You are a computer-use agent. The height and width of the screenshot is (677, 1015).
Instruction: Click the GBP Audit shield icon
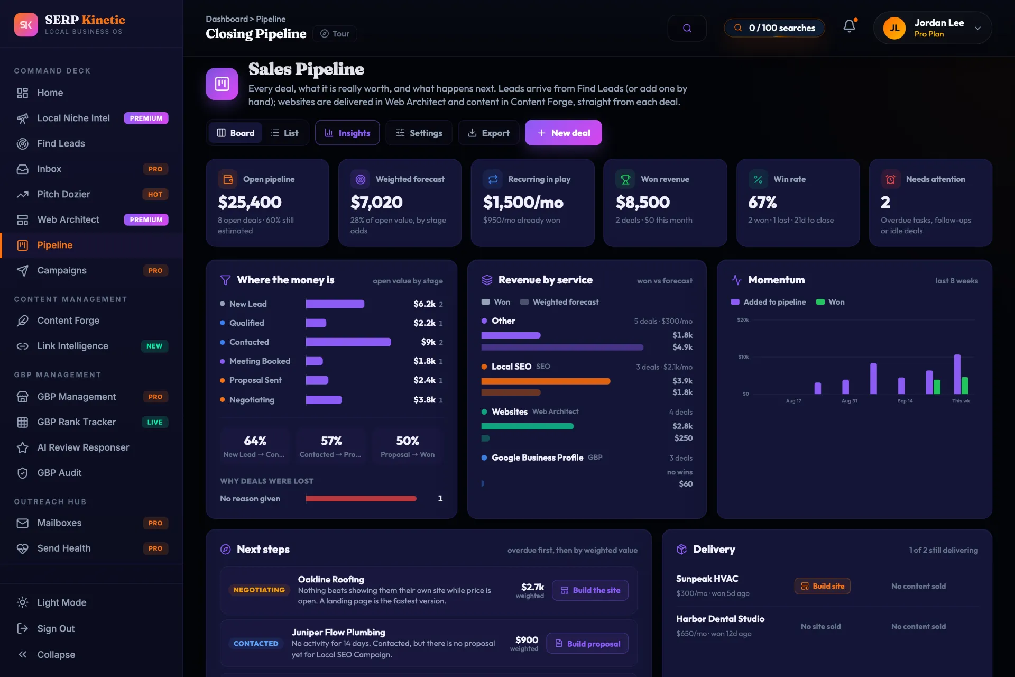pos(22,473)
